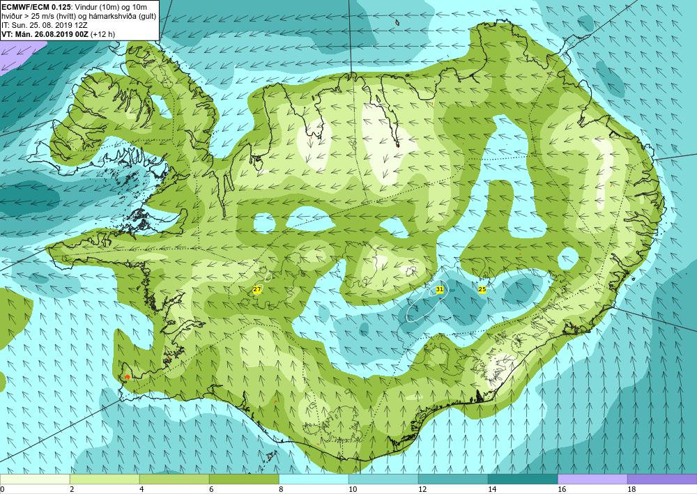The image size is (697, 494).
Task: Select the light teal 10–12 legend swatch
Action: tap(383, 479)
